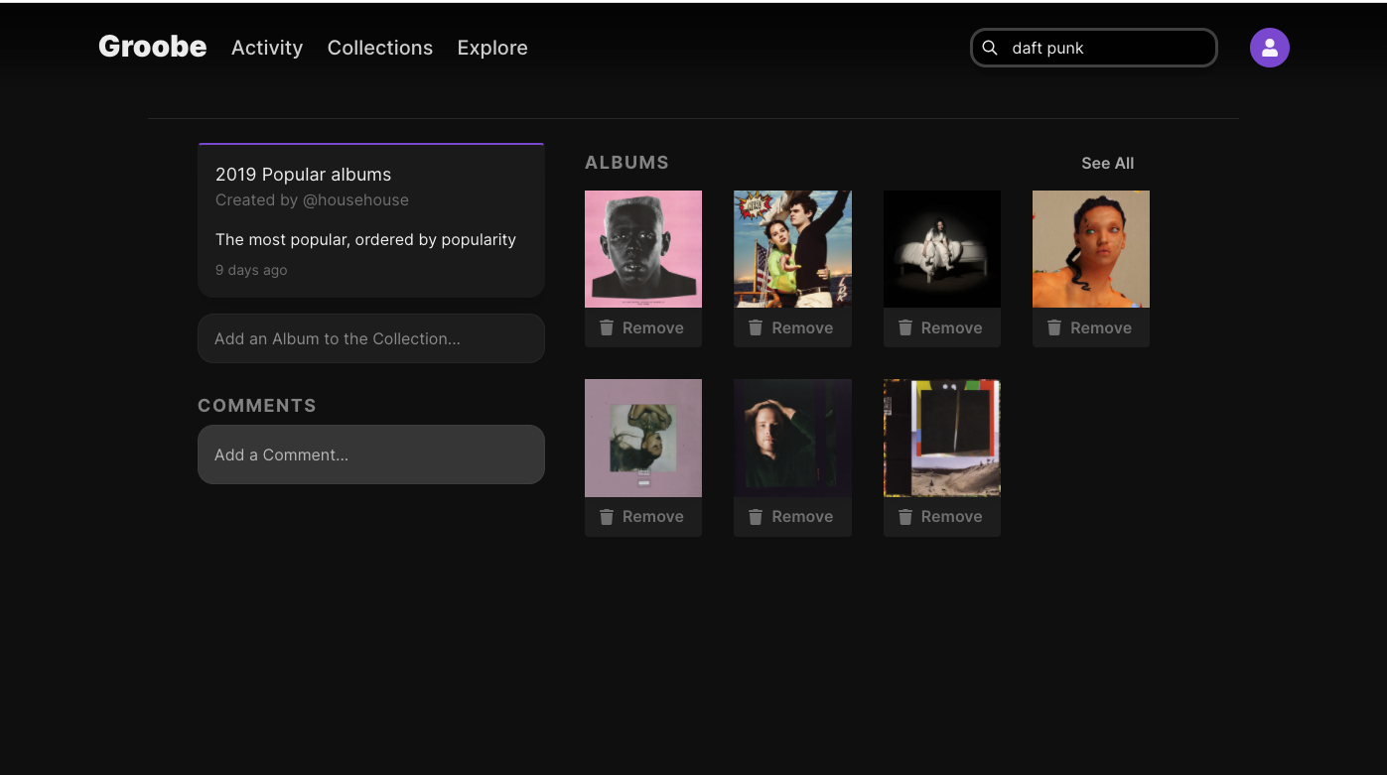Click the trash icon under the bottom-right colorful album
Viewport: 1387px width, 775px height.
(904, 516)
